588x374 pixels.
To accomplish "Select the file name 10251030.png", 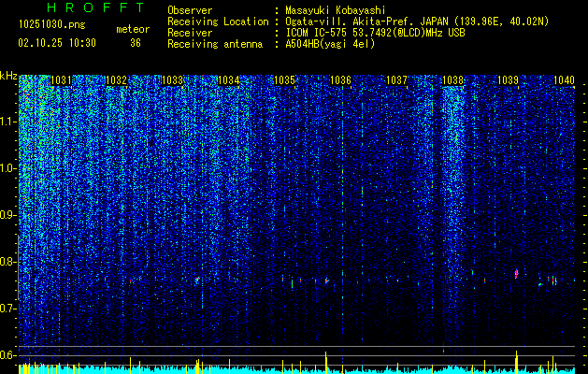I will (x=52, y=24).
